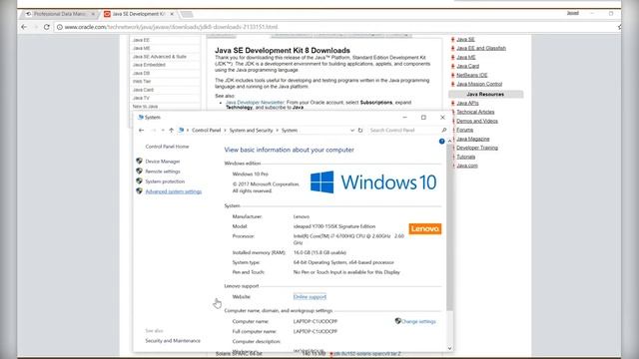The width and height of the screenshot is (639, 359).
Task: Click the shield next to Change settings
Action: pyautogui.click(x=397, y=321)
